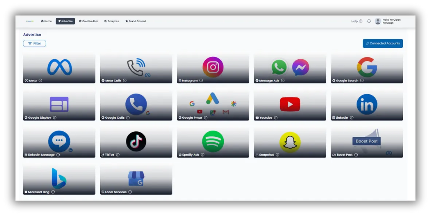Screen dimensions: 428x214
Task: Click the Local Services card label
Action: coord(116,192)
